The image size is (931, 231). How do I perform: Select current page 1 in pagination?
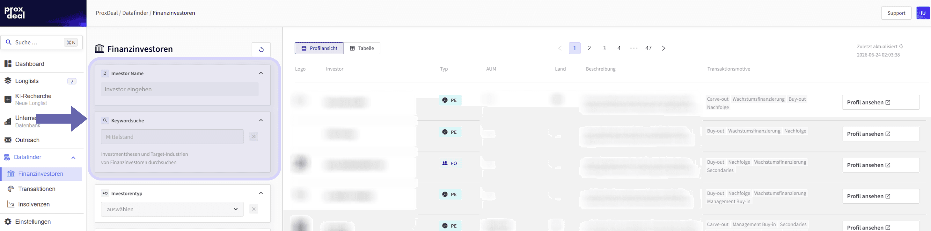575,48
